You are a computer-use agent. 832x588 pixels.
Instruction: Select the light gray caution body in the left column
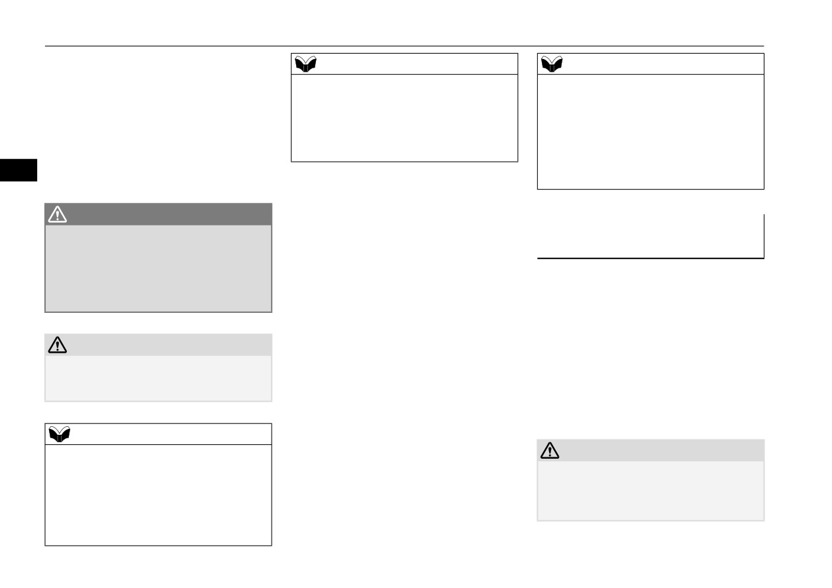[x=158, y=378]
